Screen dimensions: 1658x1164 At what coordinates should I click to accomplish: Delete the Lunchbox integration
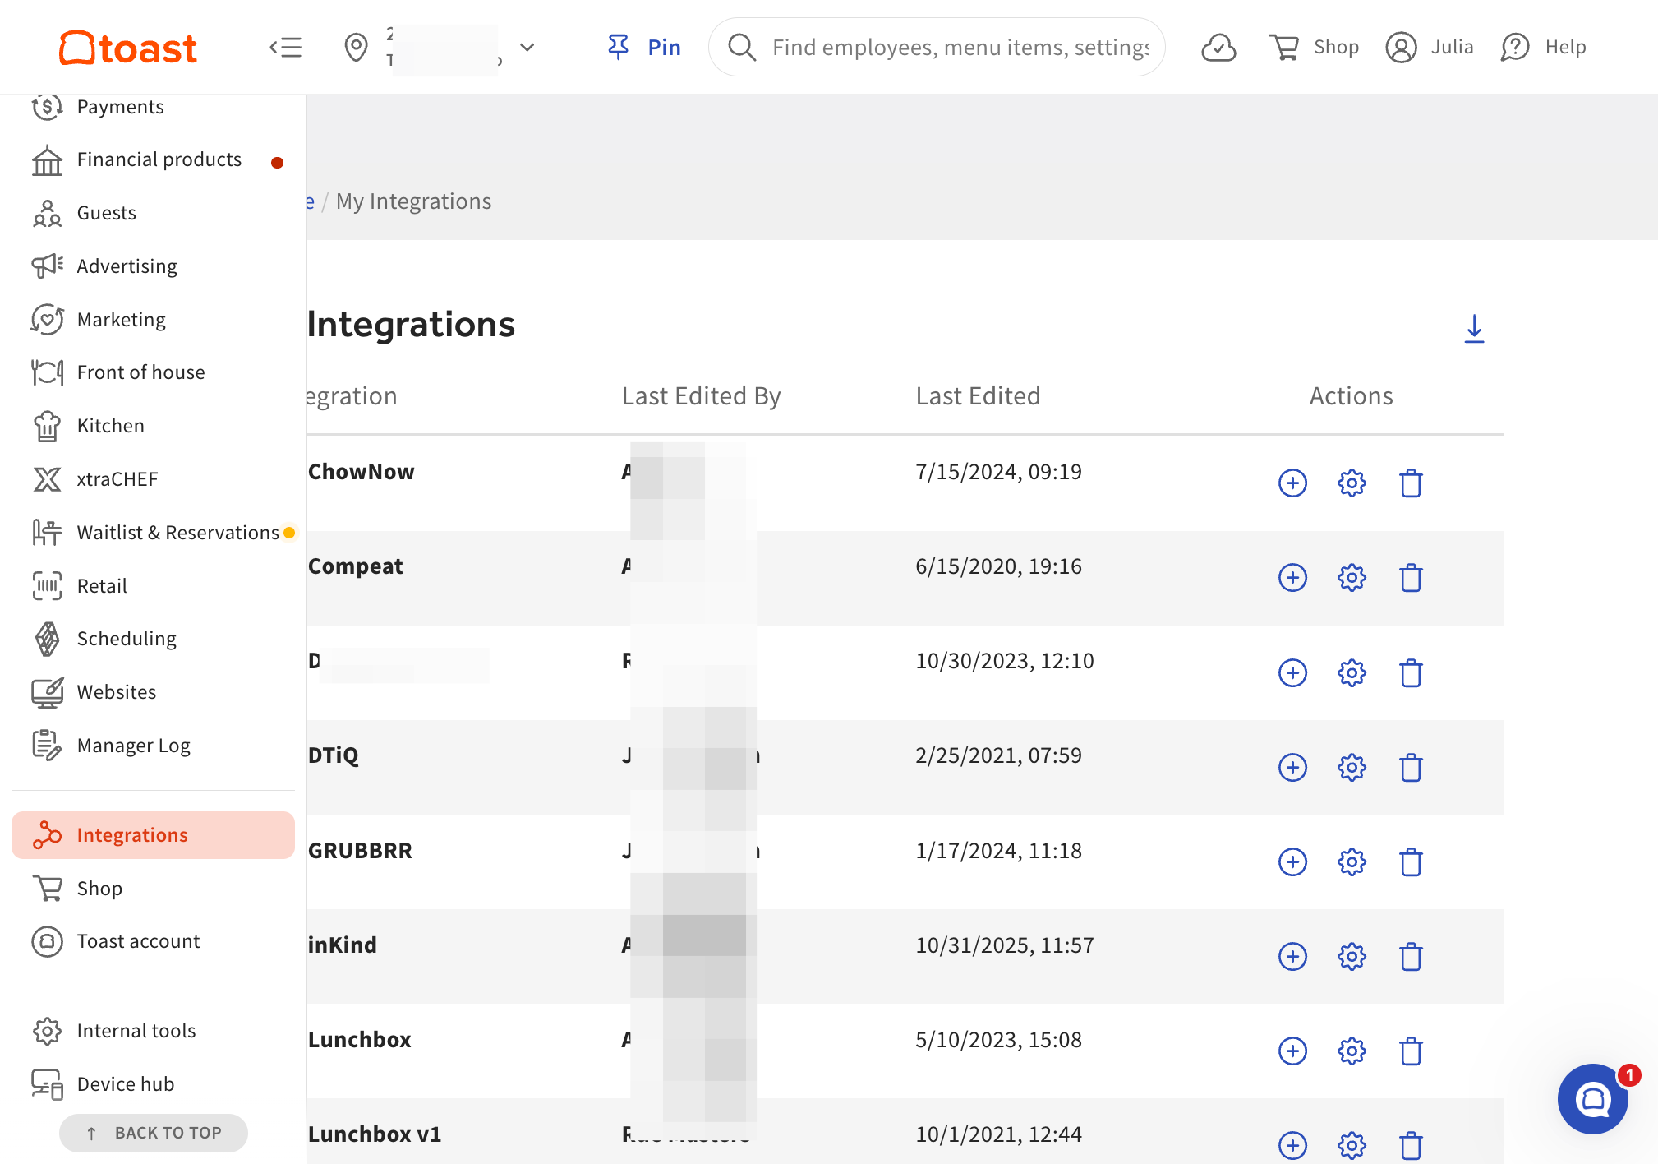(x=1411, y=1051)
